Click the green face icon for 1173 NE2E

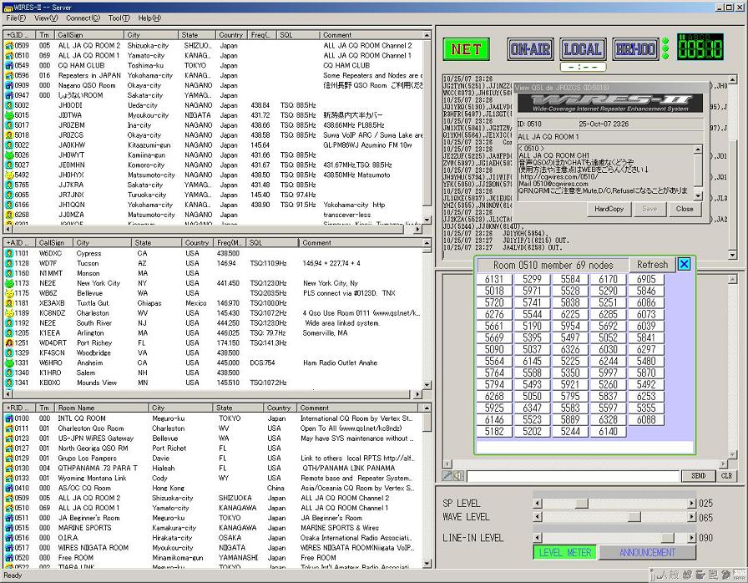click(x=9, y=283)
